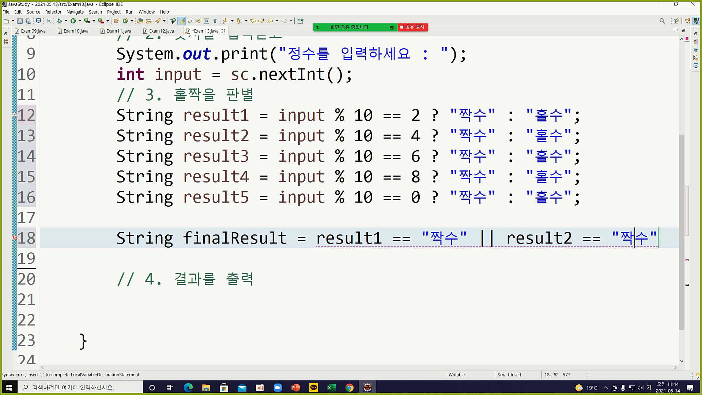Run the program with green Run button
Screen dimensions: 702x395
click(73, 21)
